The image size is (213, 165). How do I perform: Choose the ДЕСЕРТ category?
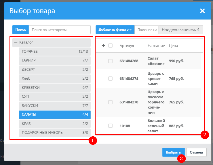(x=55, y=70)
